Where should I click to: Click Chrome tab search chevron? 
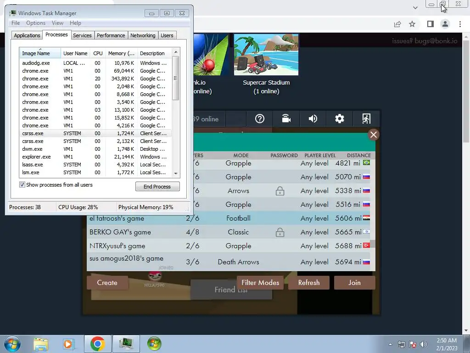pos(415,7)
